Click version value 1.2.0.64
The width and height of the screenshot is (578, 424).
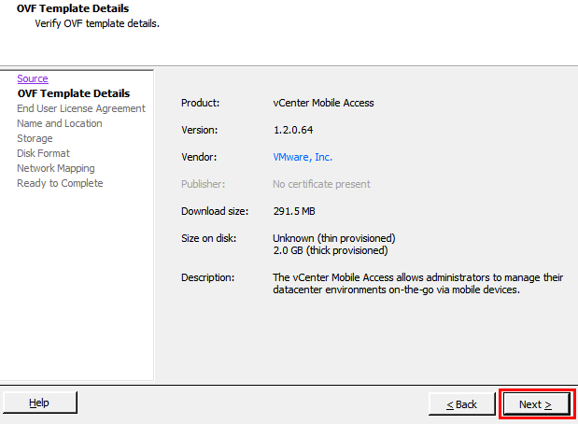click(x=293, y=130)
